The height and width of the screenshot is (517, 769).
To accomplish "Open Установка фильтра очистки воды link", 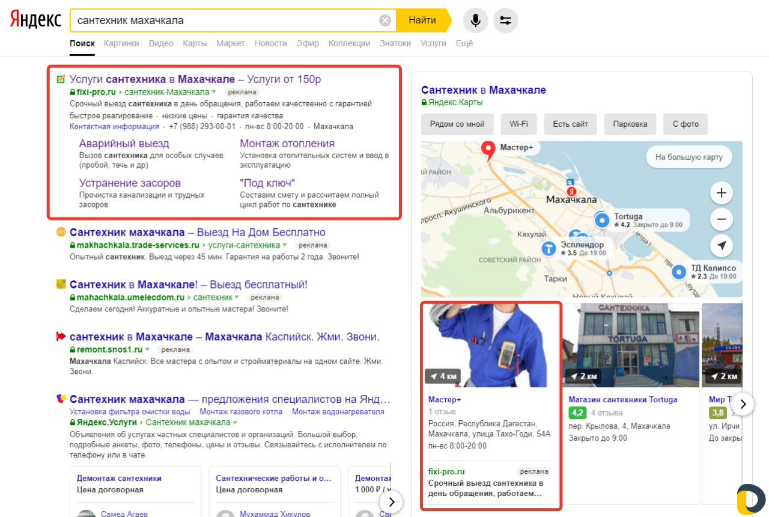I will click(130, 412).
